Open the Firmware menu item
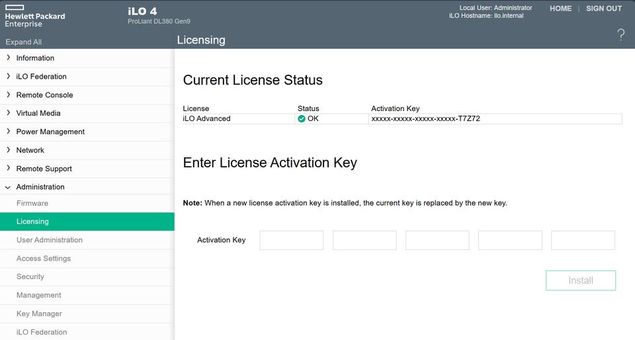Viewport: 635px width, 340px height. (87, 203)
